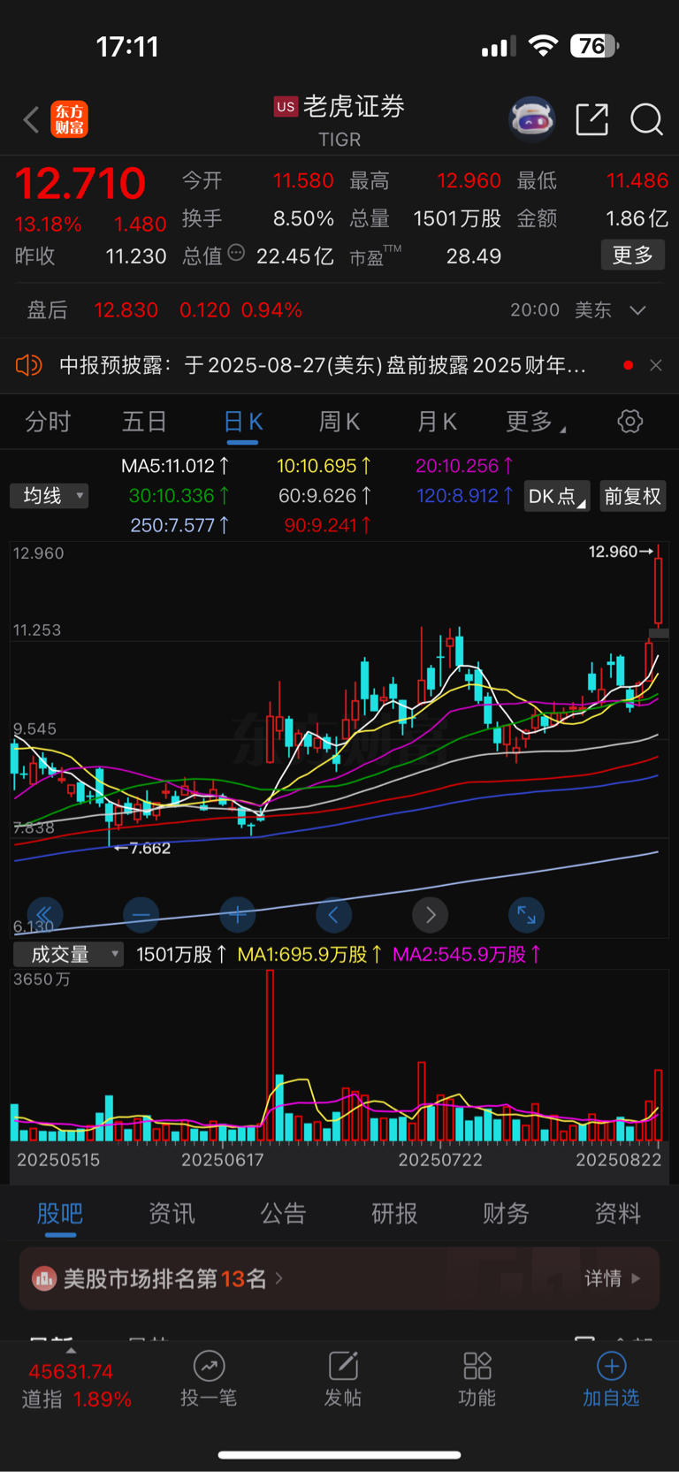Move chart left with the left arrow
This screenshot has height=1472, width=679.
pyautogui.click(x=333, y=914)
